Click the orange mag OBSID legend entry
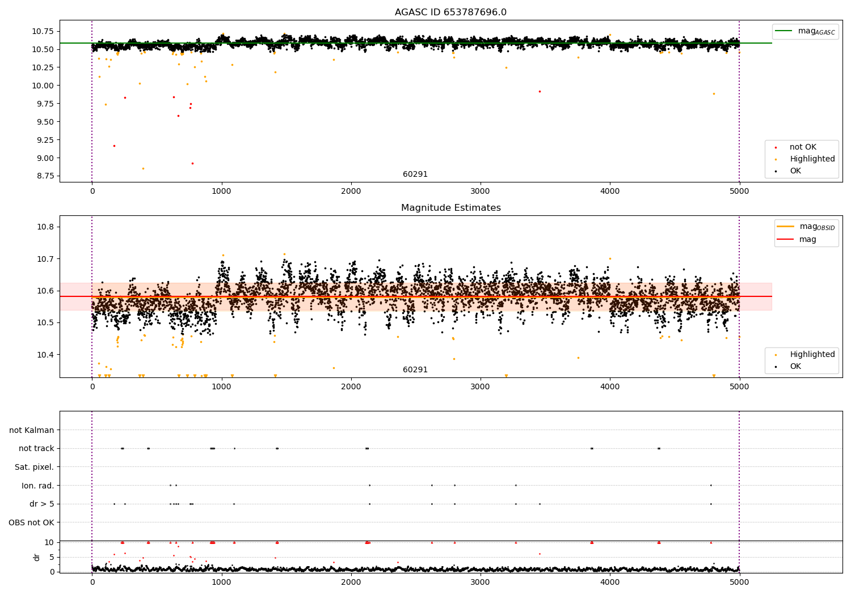Screen dimensions: 851x595 coord(806,227)
